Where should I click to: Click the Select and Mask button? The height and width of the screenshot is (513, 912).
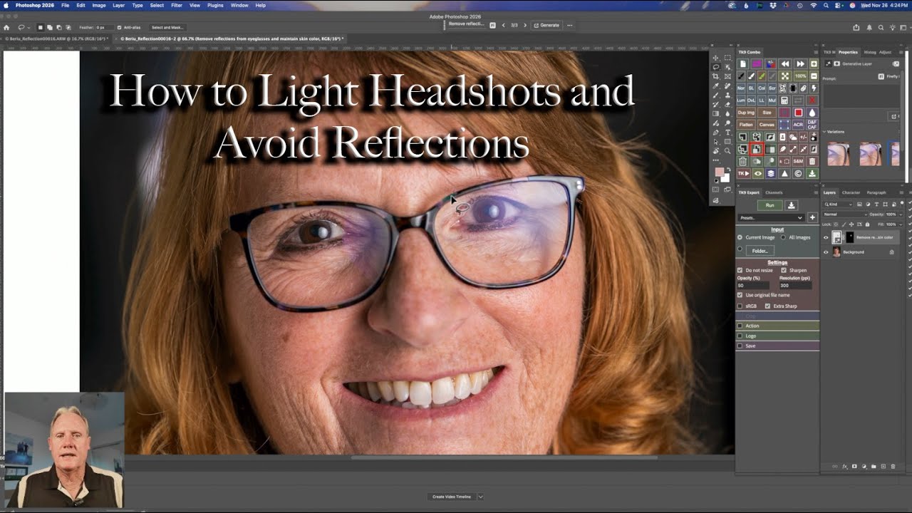167,27
